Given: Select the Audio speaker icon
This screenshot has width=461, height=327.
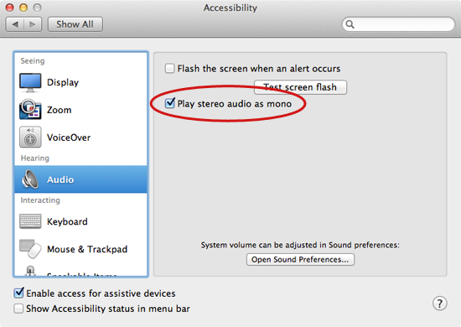Looking at the screenshot, I should pyautogui.click(x=30, y=179).
